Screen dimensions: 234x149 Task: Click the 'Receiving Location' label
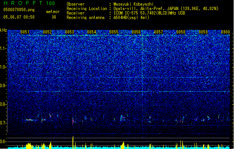pyautogui.click(x=87, y=9)
